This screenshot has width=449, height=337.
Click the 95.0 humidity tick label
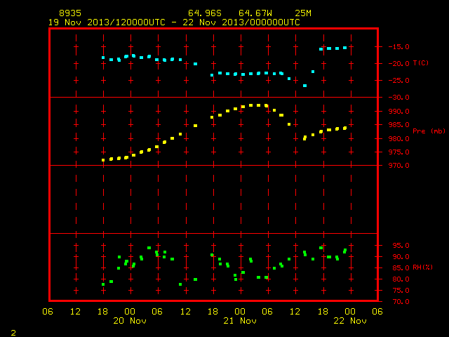pos(401,246)
